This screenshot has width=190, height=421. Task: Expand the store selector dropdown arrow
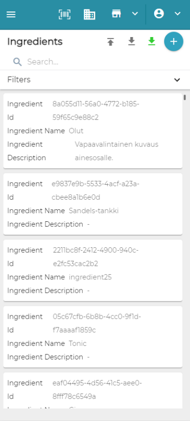(x=135, y=14)
